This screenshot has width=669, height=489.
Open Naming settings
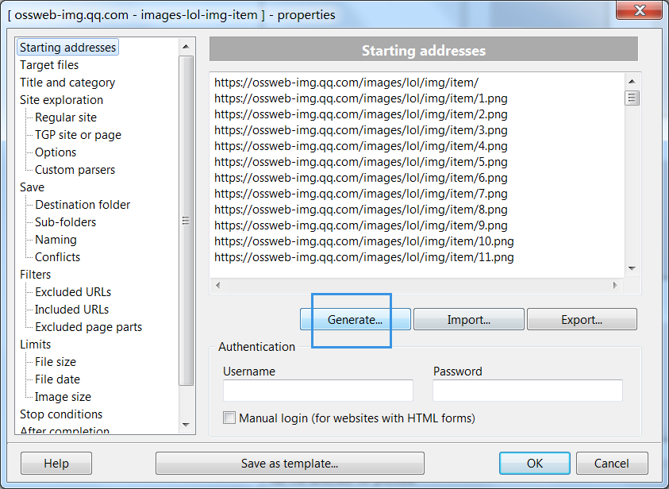[x=56, y=240]
